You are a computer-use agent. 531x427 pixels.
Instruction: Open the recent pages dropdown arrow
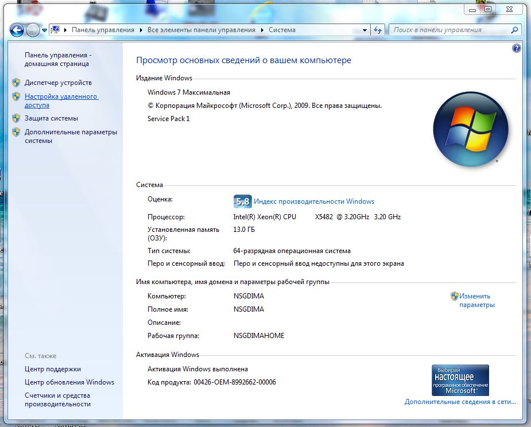[44, 30]
